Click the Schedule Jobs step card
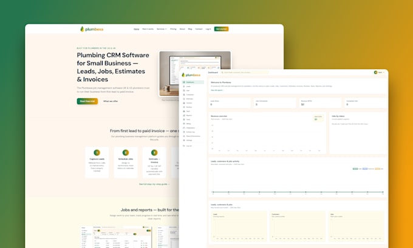This screenshot has height=248, width=413. click(126, 163)
